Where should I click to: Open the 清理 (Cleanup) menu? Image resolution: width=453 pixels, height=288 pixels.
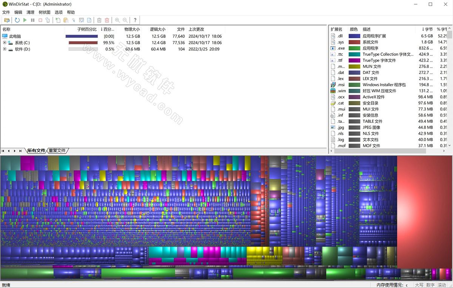(30, 12)
